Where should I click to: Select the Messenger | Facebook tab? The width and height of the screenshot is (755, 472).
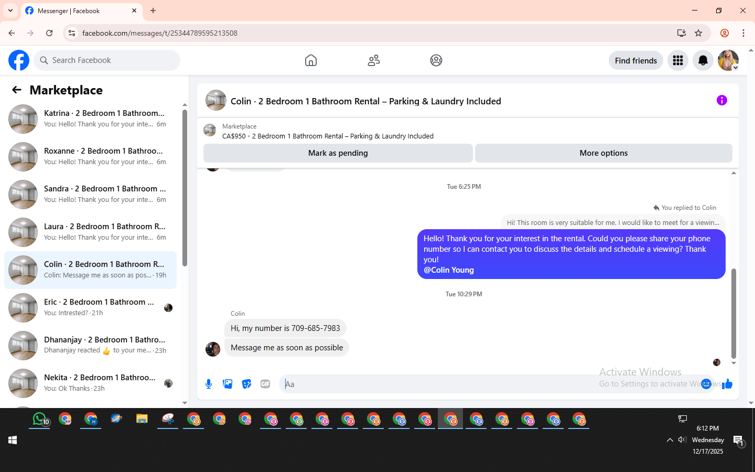point(81,10)
